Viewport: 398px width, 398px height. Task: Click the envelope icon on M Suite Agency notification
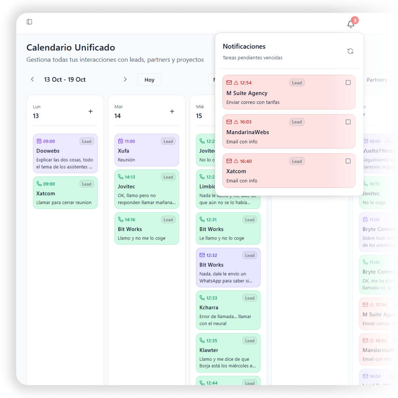coord(229,83)
